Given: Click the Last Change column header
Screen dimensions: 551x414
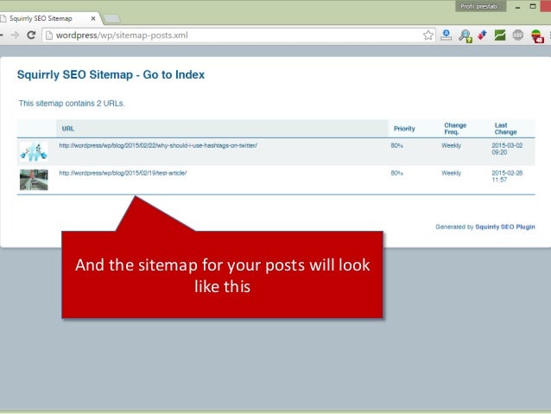Looking at the screenshot, I should pyautogui.click(x=505, y=129).
